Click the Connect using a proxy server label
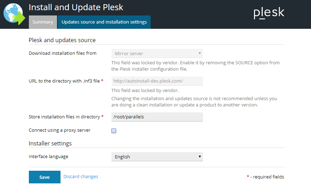Screen dimensions: 311x189 60,130
